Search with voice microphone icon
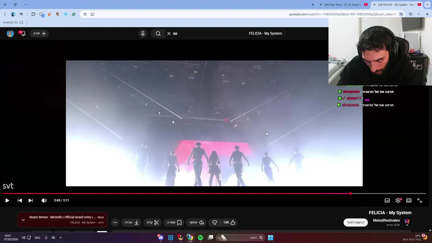Image resolution: width=432 pixels, height=243 pixels. [143, 33]
